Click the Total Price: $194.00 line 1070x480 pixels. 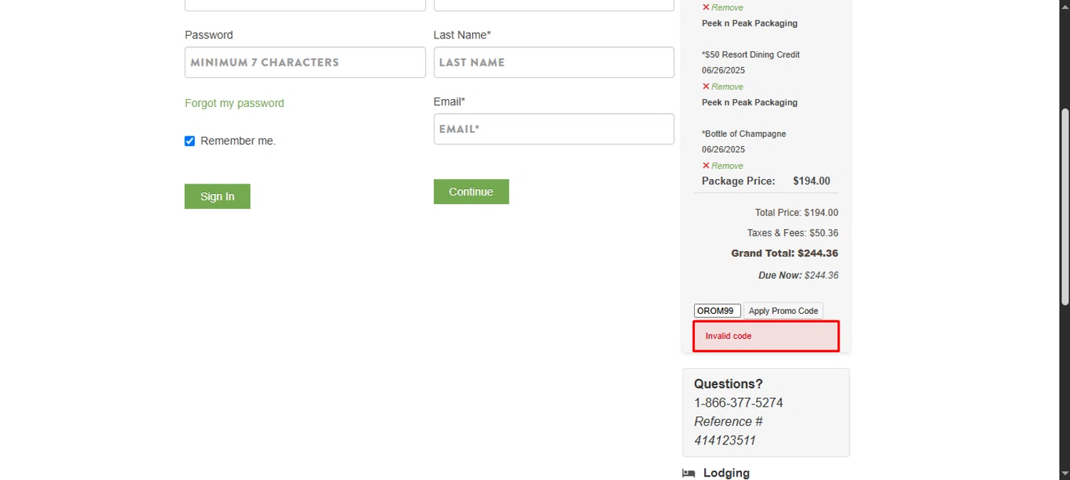[x=797, y=213]
